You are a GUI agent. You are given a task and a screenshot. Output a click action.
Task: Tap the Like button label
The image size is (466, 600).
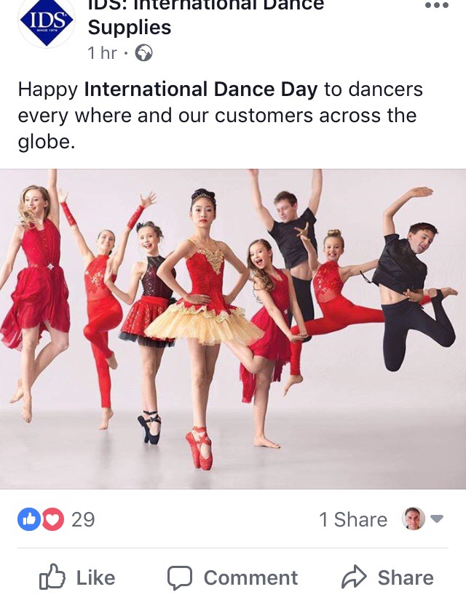[x=95, y=577]
